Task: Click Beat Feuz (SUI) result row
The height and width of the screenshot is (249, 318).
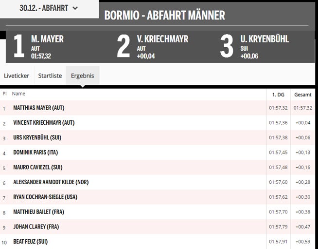Action: click(x=30, y=242)
